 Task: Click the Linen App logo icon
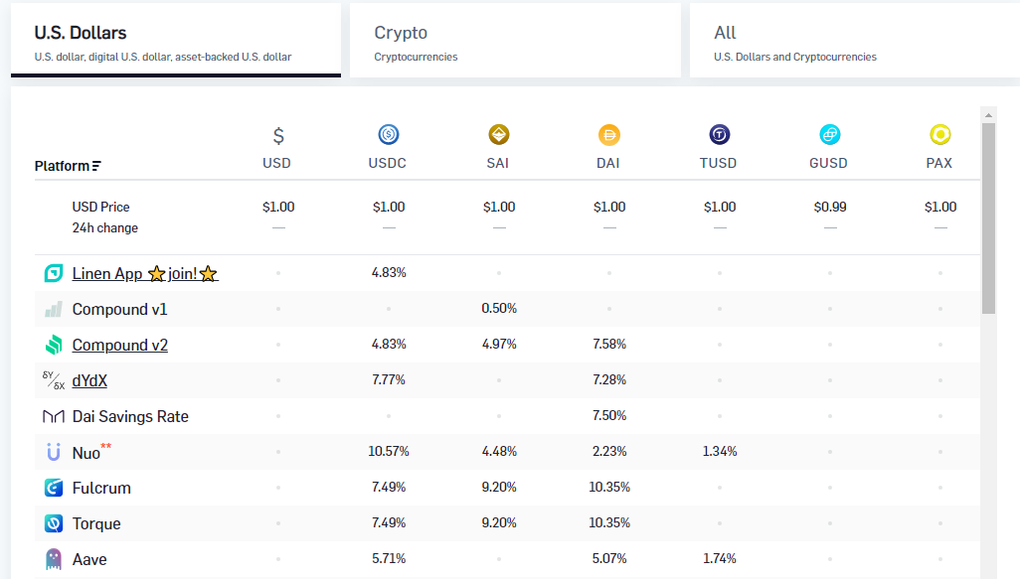click(x=54, y=273)
